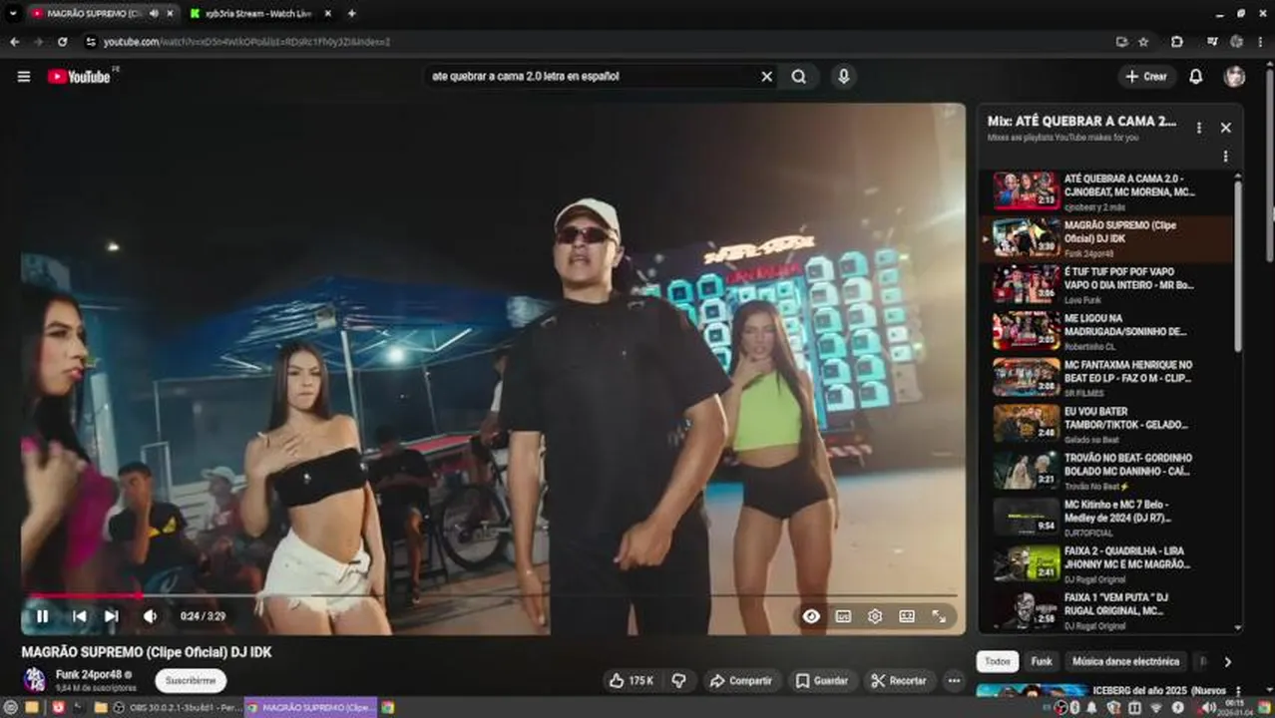Viewport: 1275px width, 718px height.
Task: Start voice search with the microphone
Action: 844,77
